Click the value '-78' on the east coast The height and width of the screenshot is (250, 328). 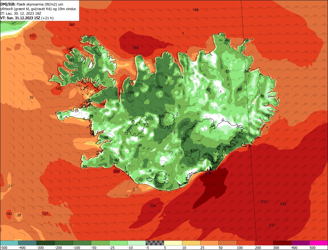coord(267,115)
